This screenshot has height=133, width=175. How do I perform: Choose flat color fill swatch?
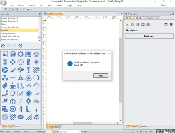pyautogui.click(x=133, y=24)
